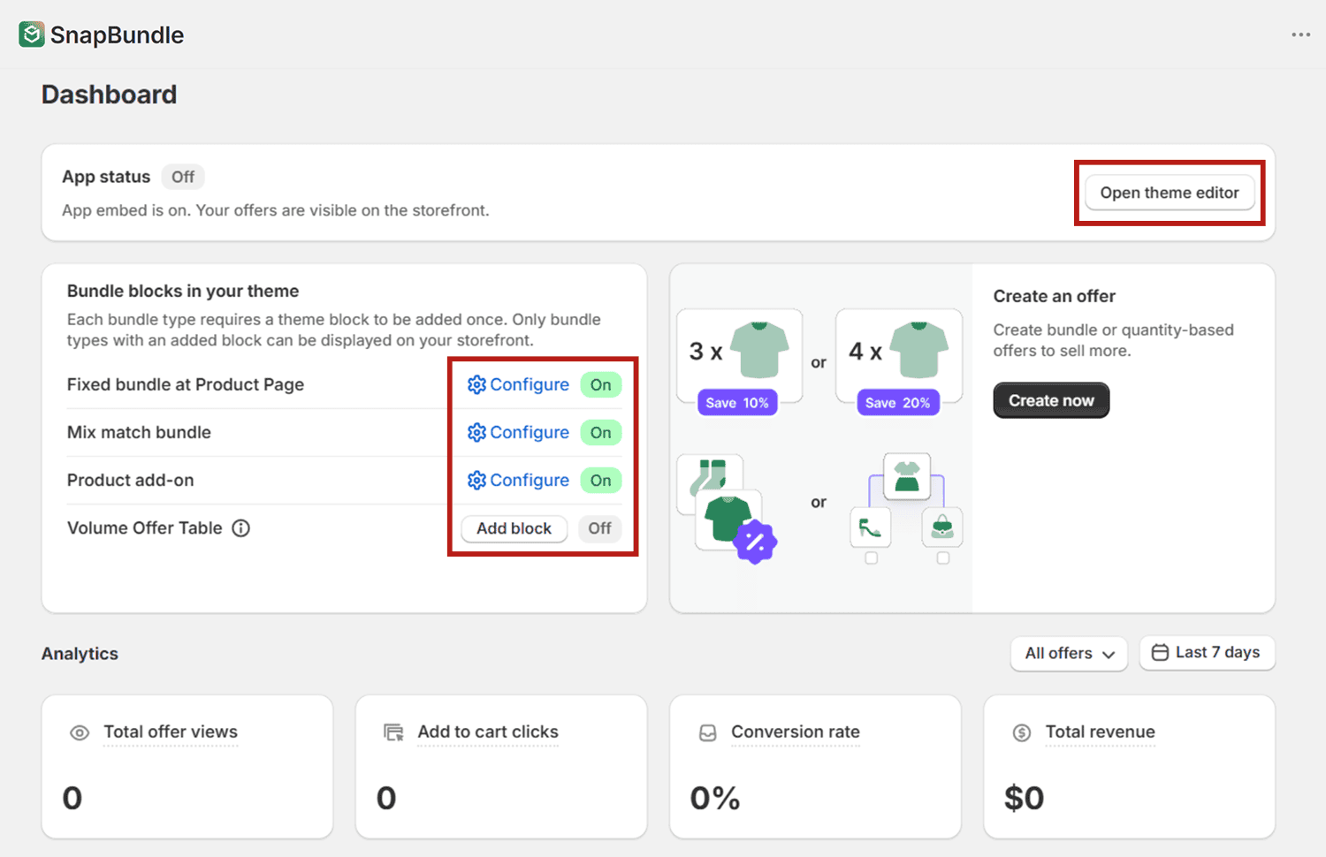Click the Volume Offer Table info icon
The image size is (1326, 857).
point(240,528)
